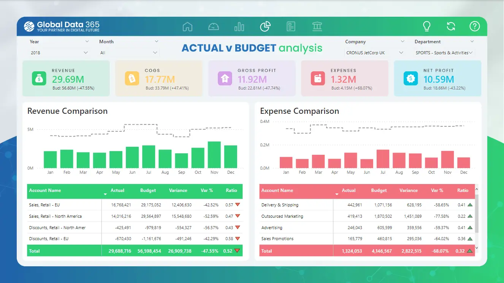504x283 pixels.
Task: Open the bar chart page icon
Action: coord(239,27)
